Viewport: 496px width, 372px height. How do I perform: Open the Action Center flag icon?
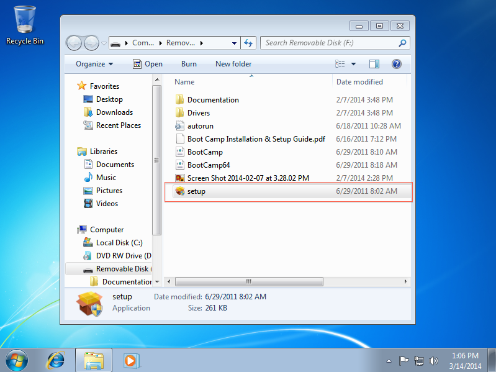[404, 361]
